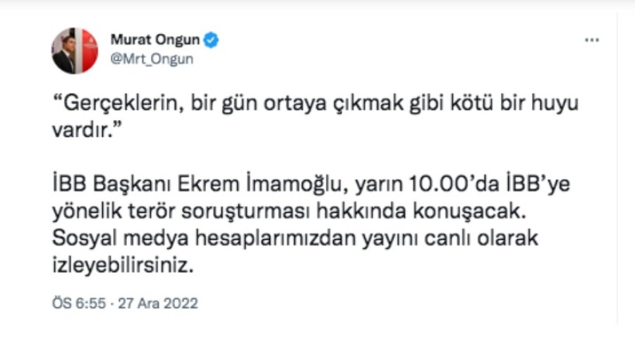635x342 pixels.
Task: Click the ÖS 6:55 timestamp
Action: (x=78, y=304)
